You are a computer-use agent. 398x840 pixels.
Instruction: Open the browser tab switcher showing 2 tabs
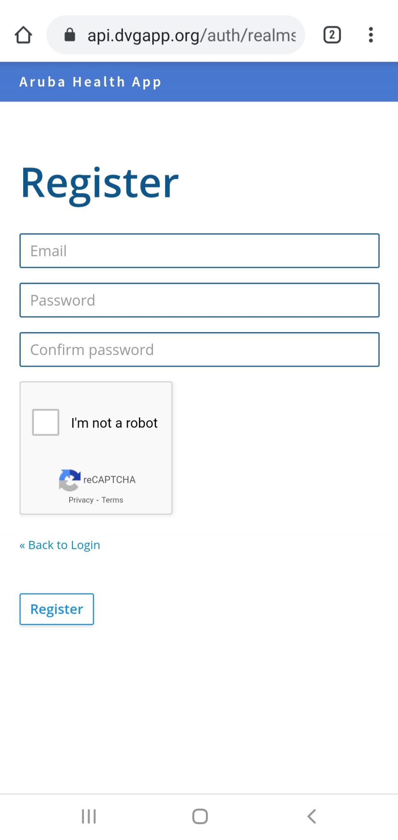tap(331, 34)
